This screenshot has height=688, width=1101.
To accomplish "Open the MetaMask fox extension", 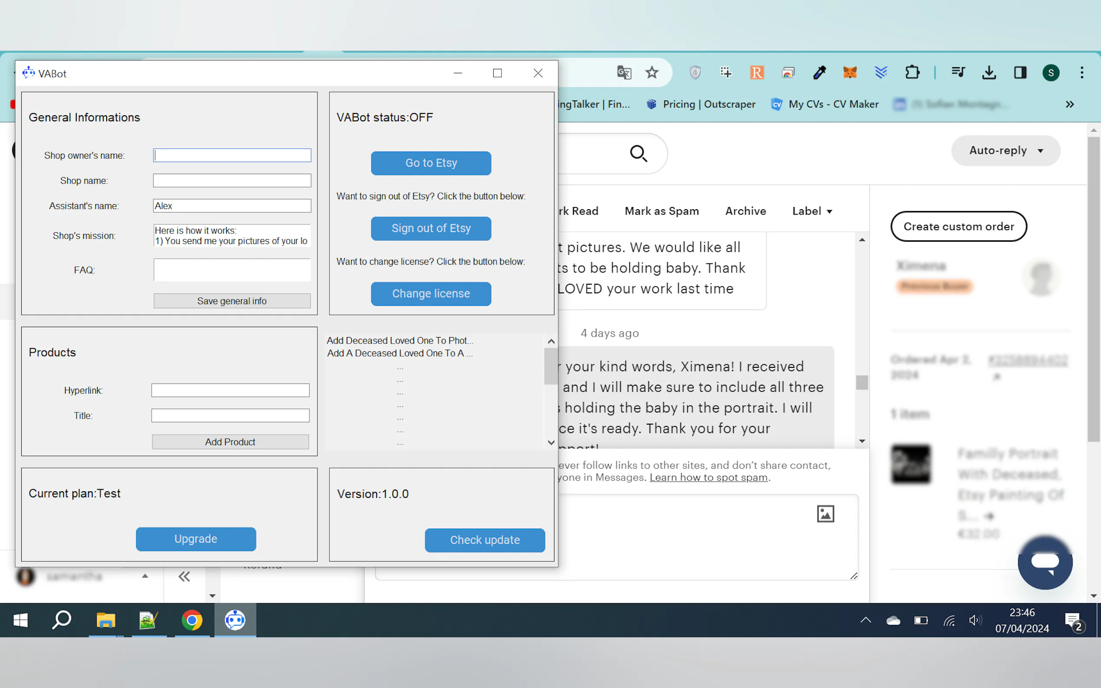I will tap(849, 73).
